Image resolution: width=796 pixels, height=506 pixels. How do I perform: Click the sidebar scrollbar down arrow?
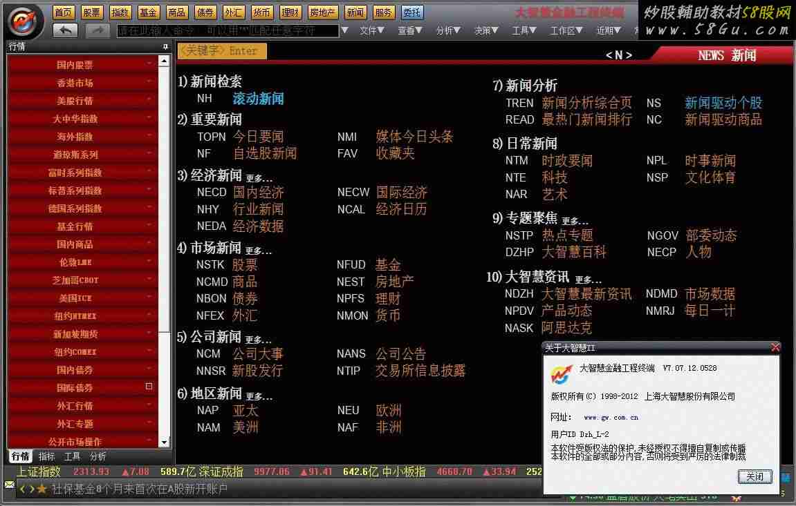coord(164,442)
